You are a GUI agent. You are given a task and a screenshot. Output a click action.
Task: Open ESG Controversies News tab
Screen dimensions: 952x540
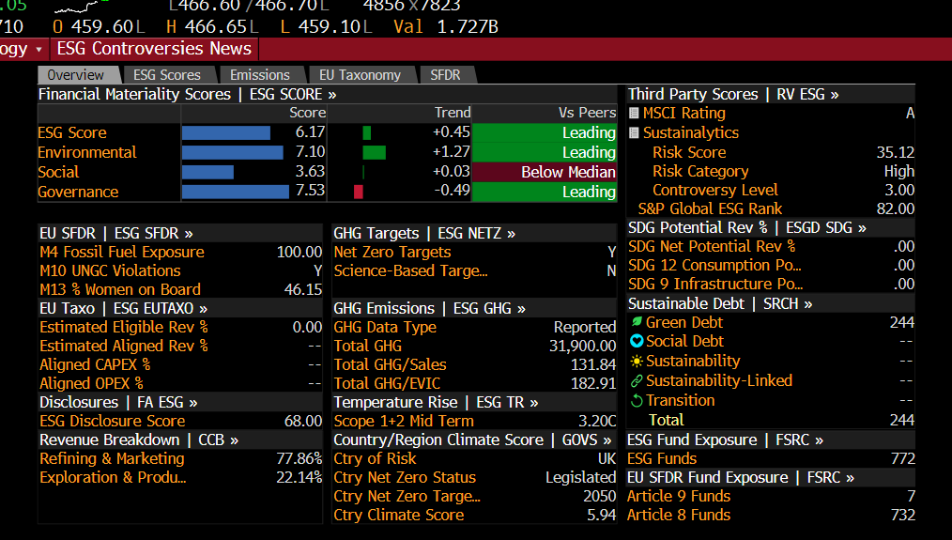click(154, 49)
